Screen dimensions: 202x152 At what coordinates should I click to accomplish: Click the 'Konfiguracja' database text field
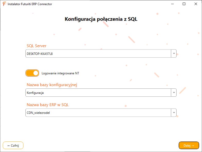point(98,93)
